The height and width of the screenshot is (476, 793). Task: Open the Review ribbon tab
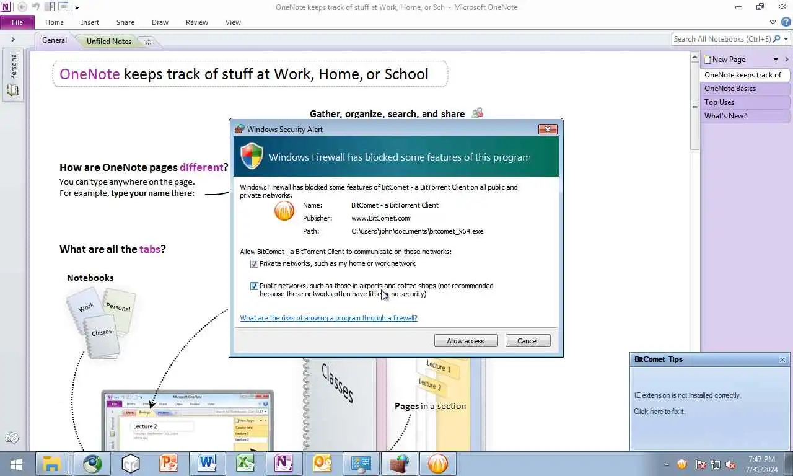[x=197, y=22]
